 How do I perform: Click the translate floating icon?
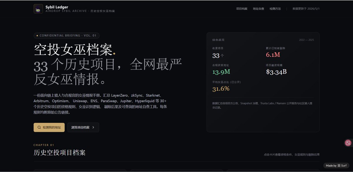[x=348, y=143]
